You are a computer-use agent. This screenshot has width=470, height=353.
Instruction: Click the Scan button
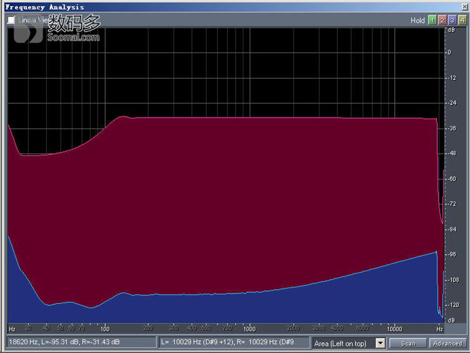(x=408, y=343)
